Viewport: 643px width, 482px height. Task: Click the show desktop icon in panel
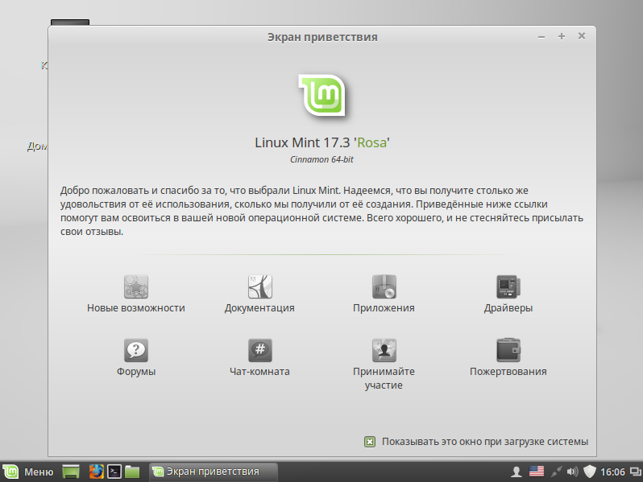71,472
